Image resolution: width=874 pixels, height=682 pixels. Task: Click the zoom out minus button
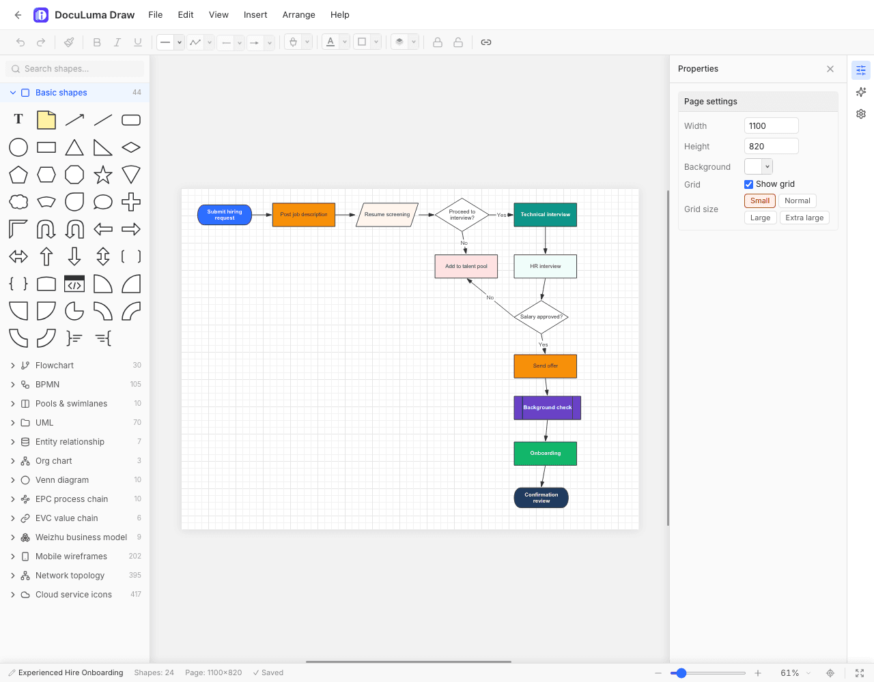[658, 673]
